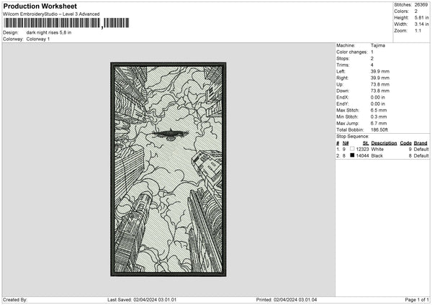Image resolution: width=432 pixels, height=305 pixels.
Task: Click 'Wilcom EmbroideryStudio – Level 3 Advanced' text
Action: [x=51, y=14]
